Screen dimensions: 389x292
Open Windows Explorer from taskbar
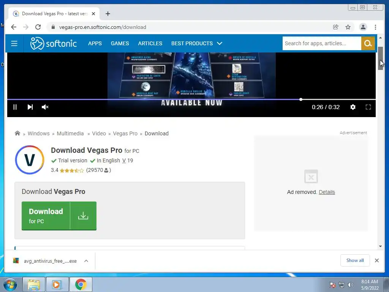click(x=34, y=284)
